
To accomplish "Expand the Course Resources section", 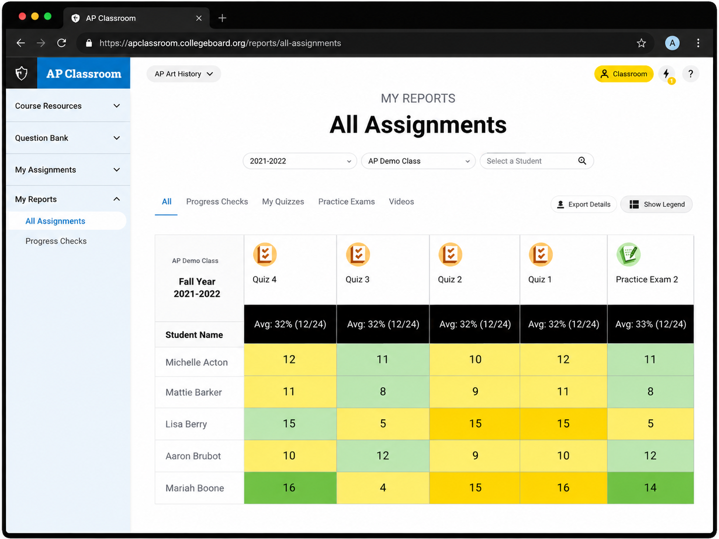I will pyautogui.click(x=68, y=106).
